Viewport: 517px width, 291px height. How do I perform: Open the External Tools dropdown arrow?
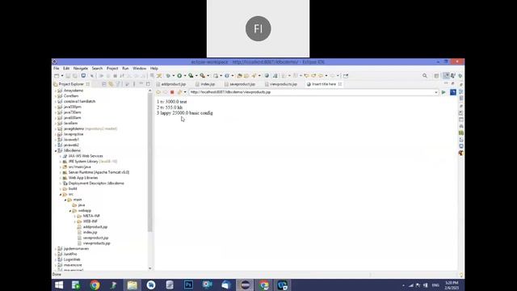(x=208, y=76)
